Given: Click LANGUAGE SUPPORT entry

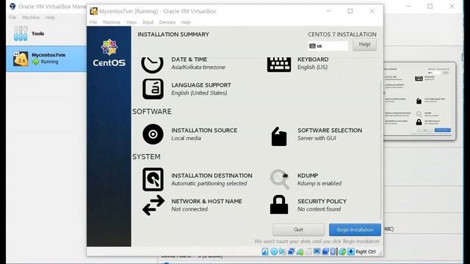Looking at the screenshot, I should tap(201, 89).
